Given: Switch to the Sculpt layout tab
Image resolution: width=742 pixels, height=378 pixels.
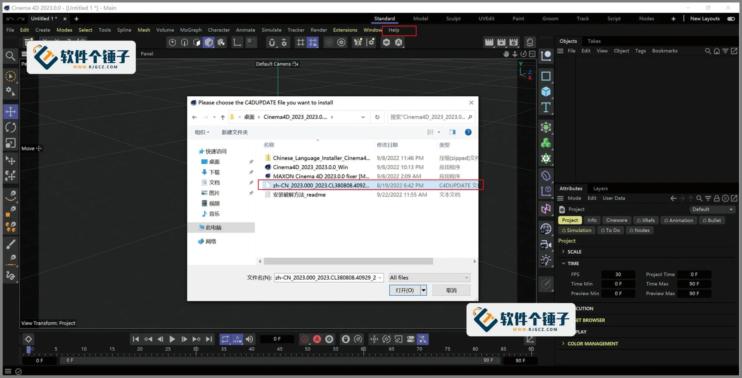Looking at the screenshot, I should 453,19.
